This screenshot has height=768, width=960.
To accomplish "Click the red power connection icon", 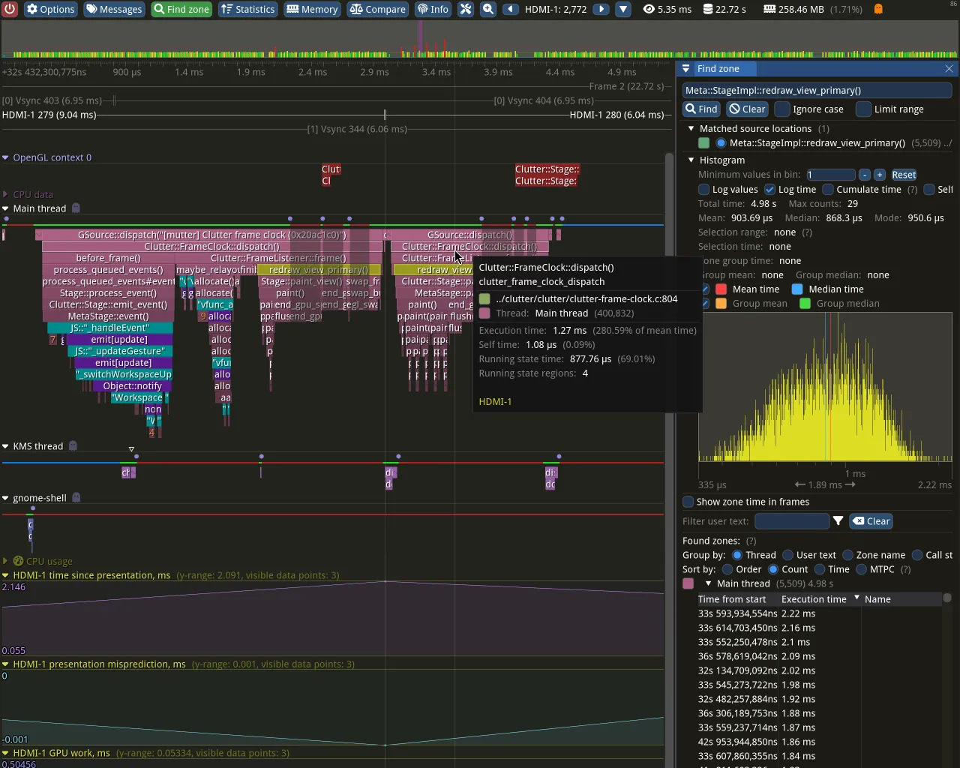I will [10, 9].
